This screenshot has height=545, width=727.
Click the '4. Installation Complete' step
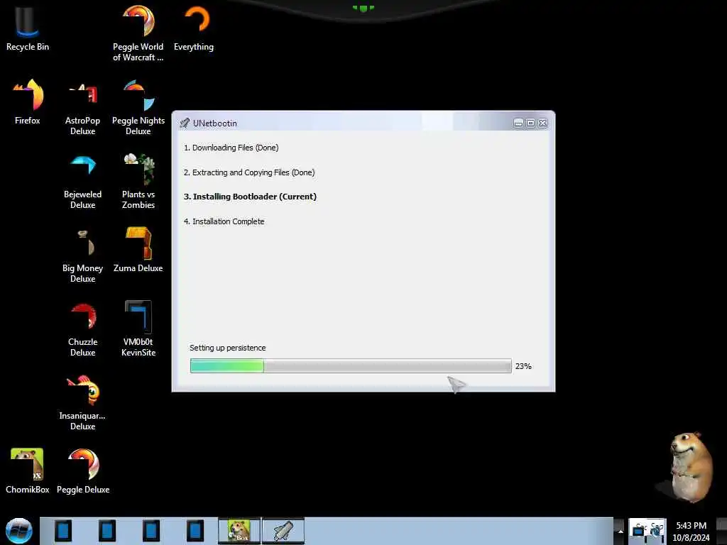224,221
